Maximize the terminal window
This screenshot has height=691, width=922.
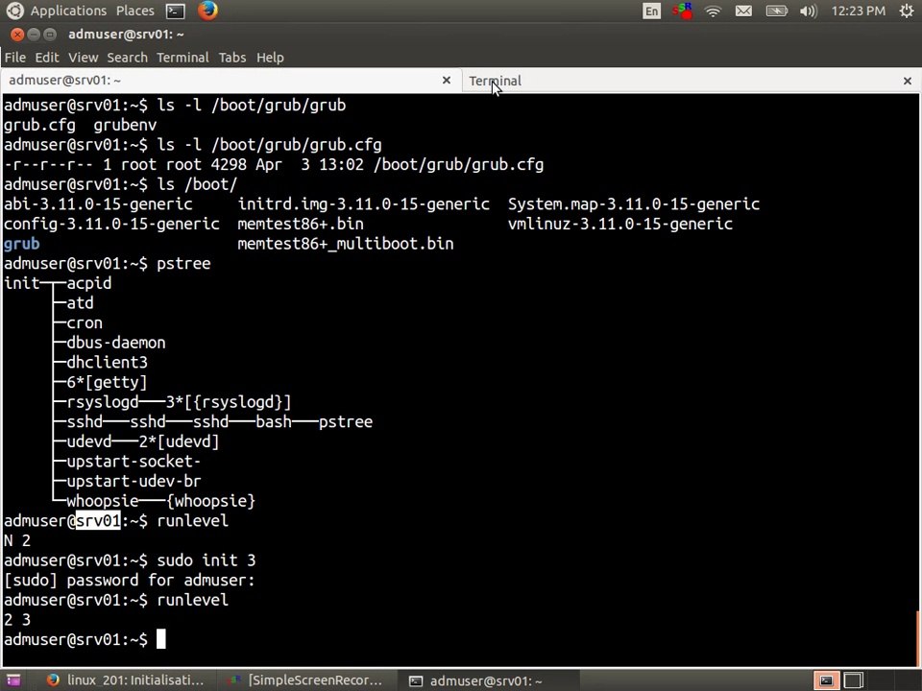(50, 35)
